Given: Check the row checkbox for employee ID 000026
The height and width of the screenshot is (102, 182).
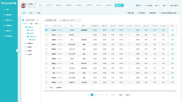Looking at the screenshot, I should 46,35.
